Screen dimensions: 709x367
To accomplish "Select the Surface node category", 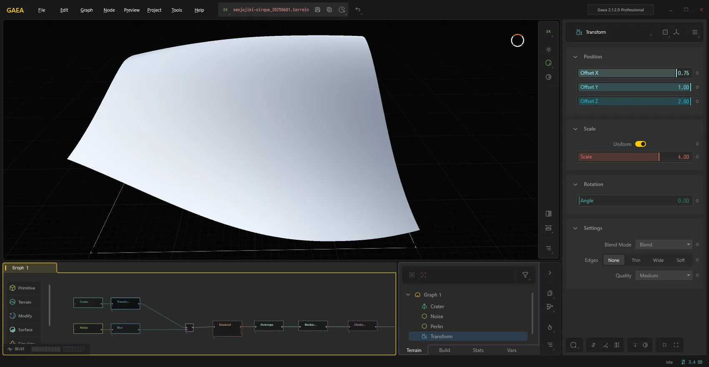I will 25,330.
